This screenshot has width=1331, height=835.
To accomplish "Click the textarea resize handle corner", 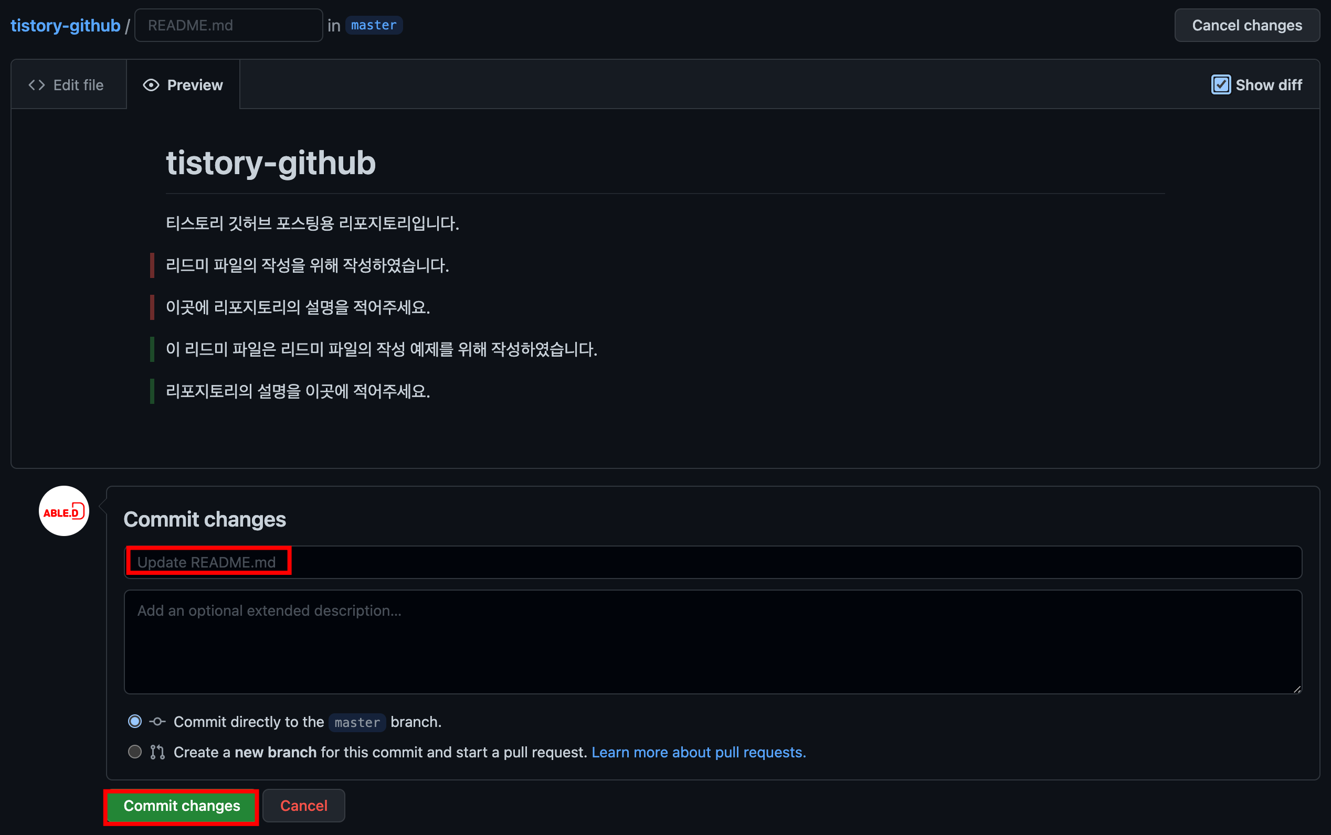I will (x=1297, y=689).
